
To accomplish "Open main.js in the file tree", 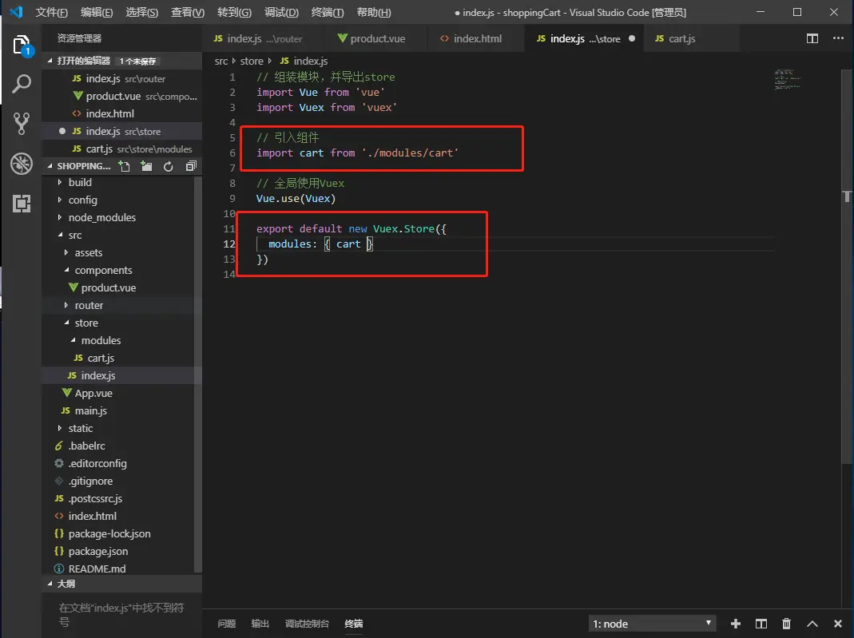I will click(117, 411).
